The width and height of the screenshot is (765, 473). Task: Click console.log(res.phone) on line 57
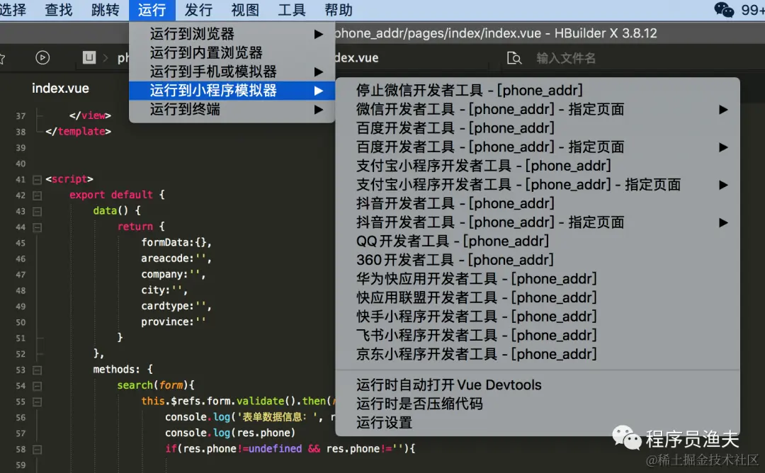point(229,433)
